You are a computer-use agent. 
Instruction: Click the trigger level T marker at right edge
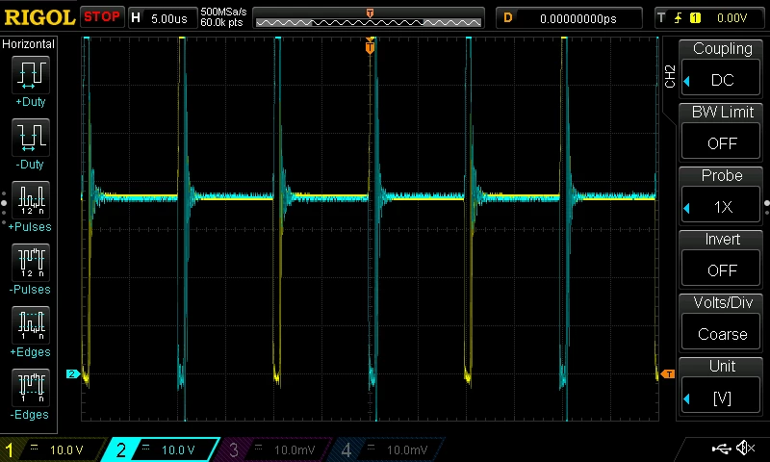click(x=668, y=374)
